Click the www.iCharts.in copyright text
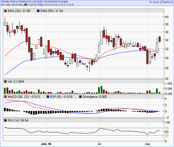Viewport: 174px width, 147px height. coord(161,2)
